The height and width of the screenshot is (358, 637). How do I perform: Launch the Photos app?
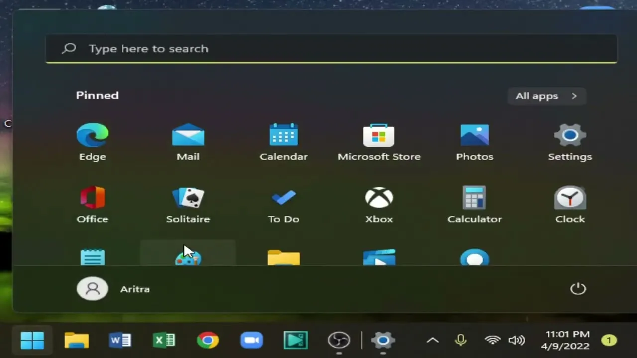click(x=475, y=142)
